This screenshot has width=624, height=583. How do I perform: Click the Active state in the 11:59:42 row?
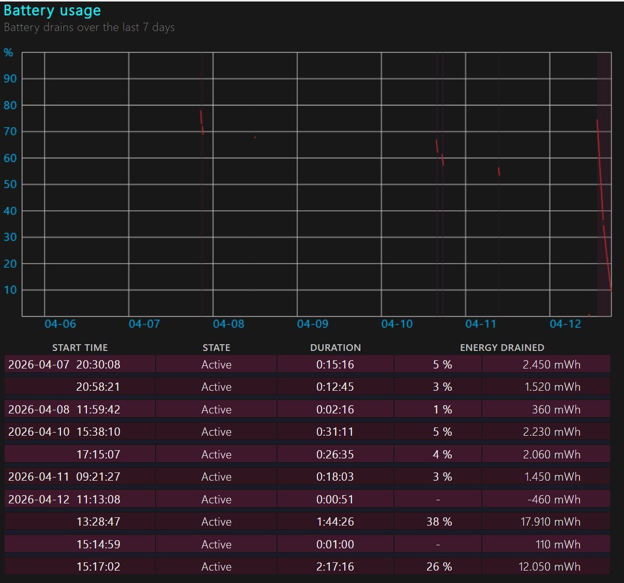click(217, 409)
